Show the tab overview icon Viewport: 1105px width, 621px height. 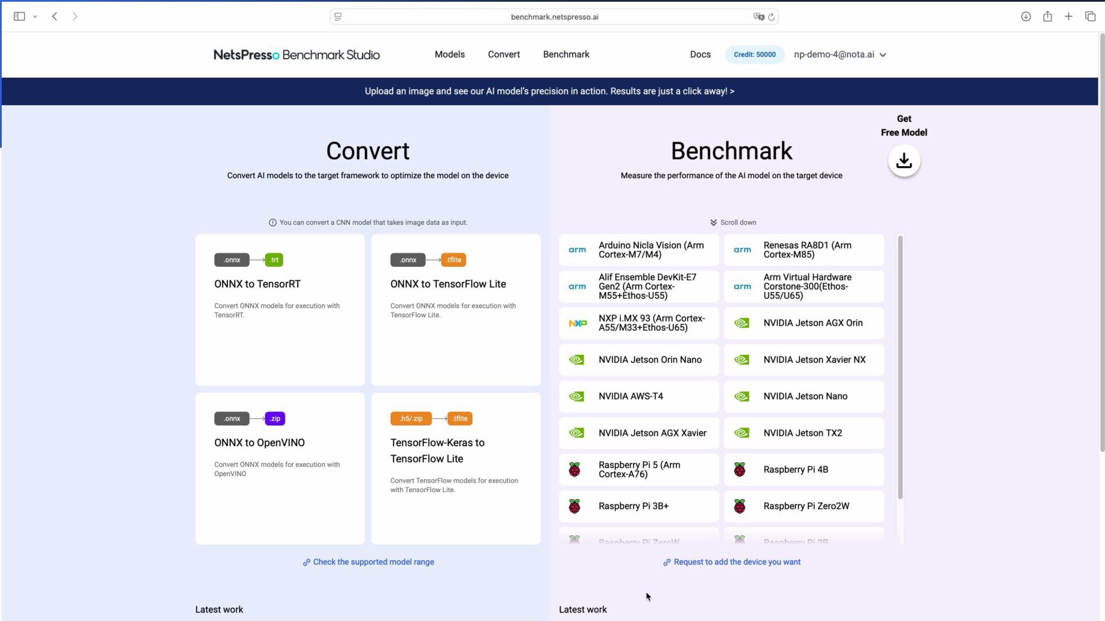pos(1090,17)
